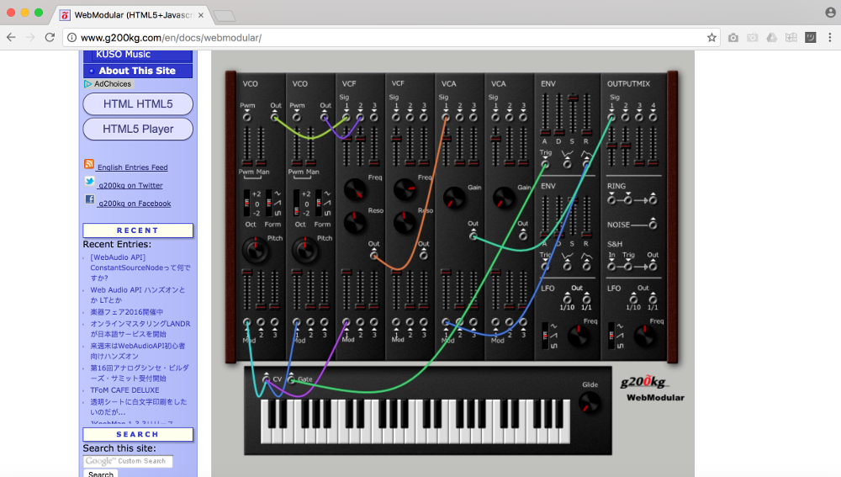This screenshot has width=841, height=477.
Task: Click the RECENT section header
Action: point(138,231)
